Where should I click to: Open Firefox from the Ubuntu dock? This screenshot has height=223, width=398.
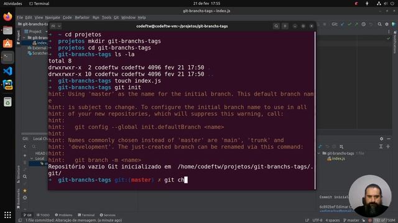pos(7,17)
